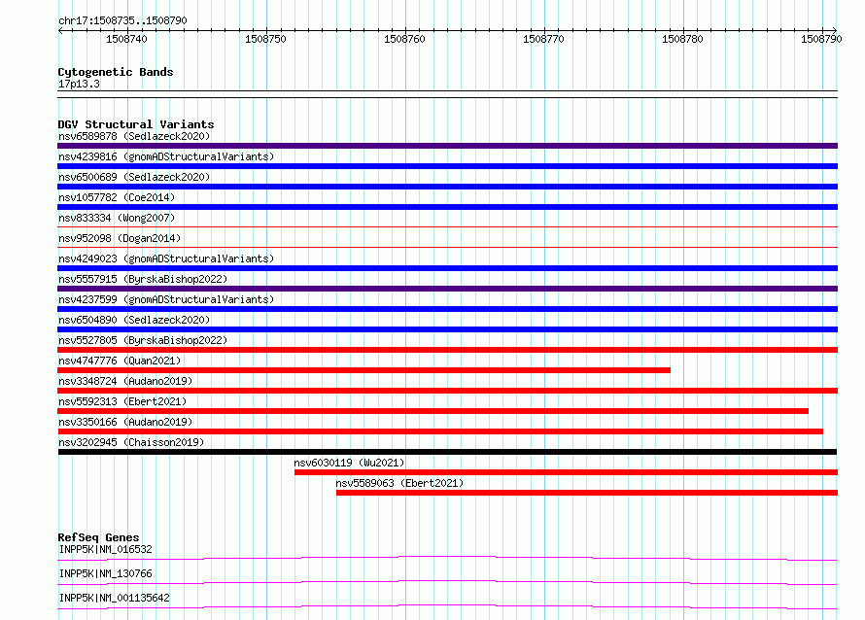The image size is (865, 620).
Task: Open variant nsv3350166 (Audano2019) label
Action: 125,422
